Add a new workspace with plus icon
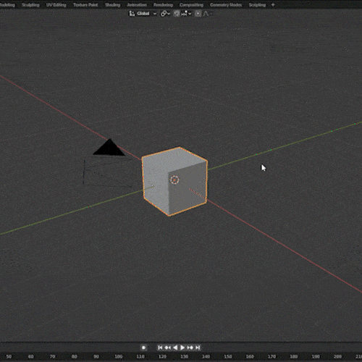The width and height of the screenshot is (362, 362). [273, 5]
